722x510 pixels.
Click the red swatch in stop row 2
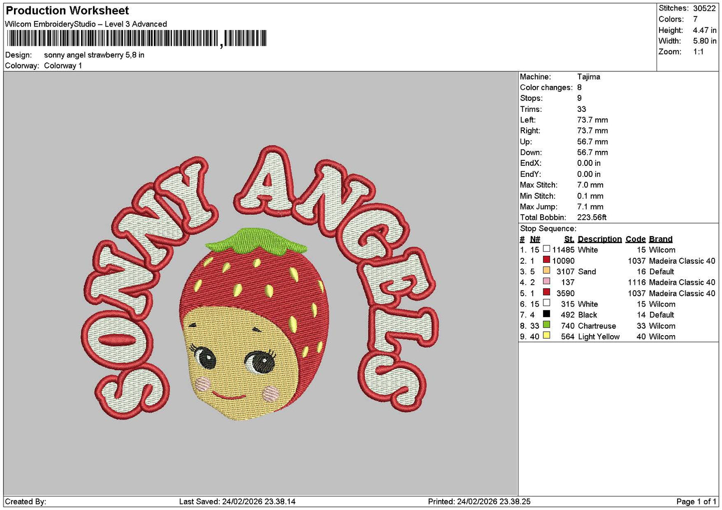547,260
